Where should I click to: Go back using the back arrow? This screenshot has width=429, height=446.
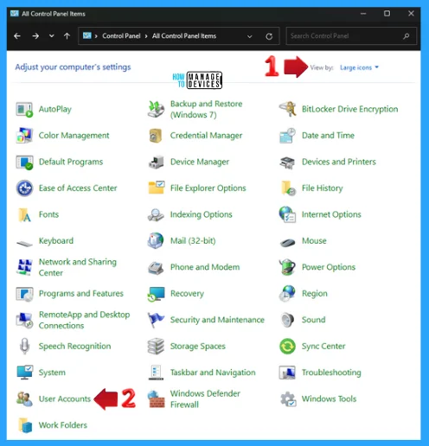(x=17, y=36)
